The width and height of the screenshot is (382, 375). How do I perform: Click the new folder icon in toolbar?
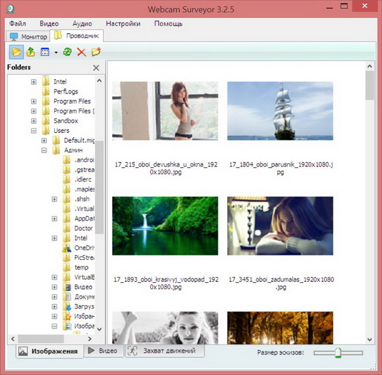tap(96, 51)
